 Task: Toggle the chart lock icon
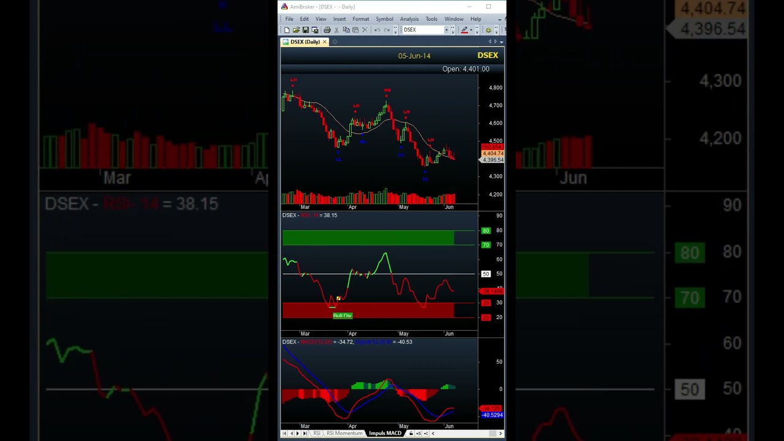click(x=411, y=433)
